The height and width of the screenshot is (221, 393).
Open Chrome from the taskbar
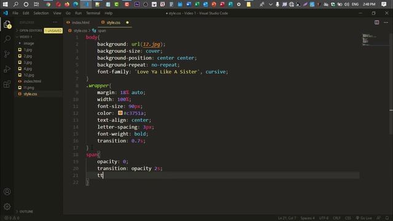click(48, 4)
